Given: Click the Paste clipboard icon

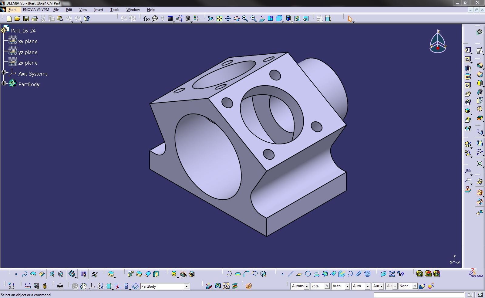Looking at the screenshot, I should click(60, 19).
